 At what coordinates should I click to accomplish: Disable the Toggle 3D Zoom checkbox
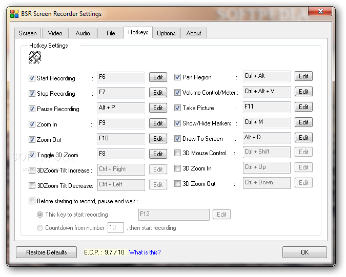click(32, 155)
